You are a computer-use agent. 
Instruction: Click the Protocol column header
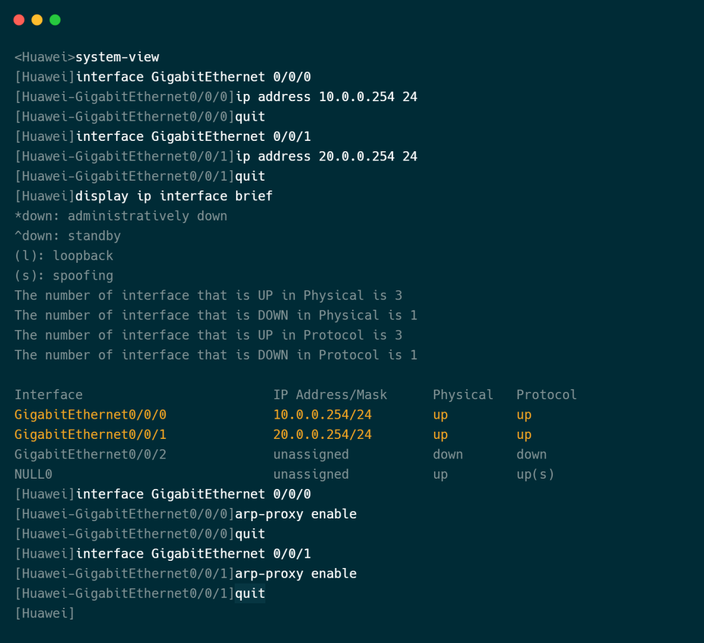click(x=546, y=395)
